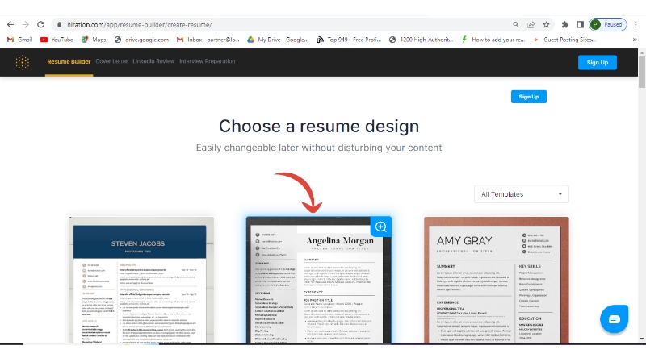Open the LinkedIn Review tab
646x362 pixels.
coord(153,61)
